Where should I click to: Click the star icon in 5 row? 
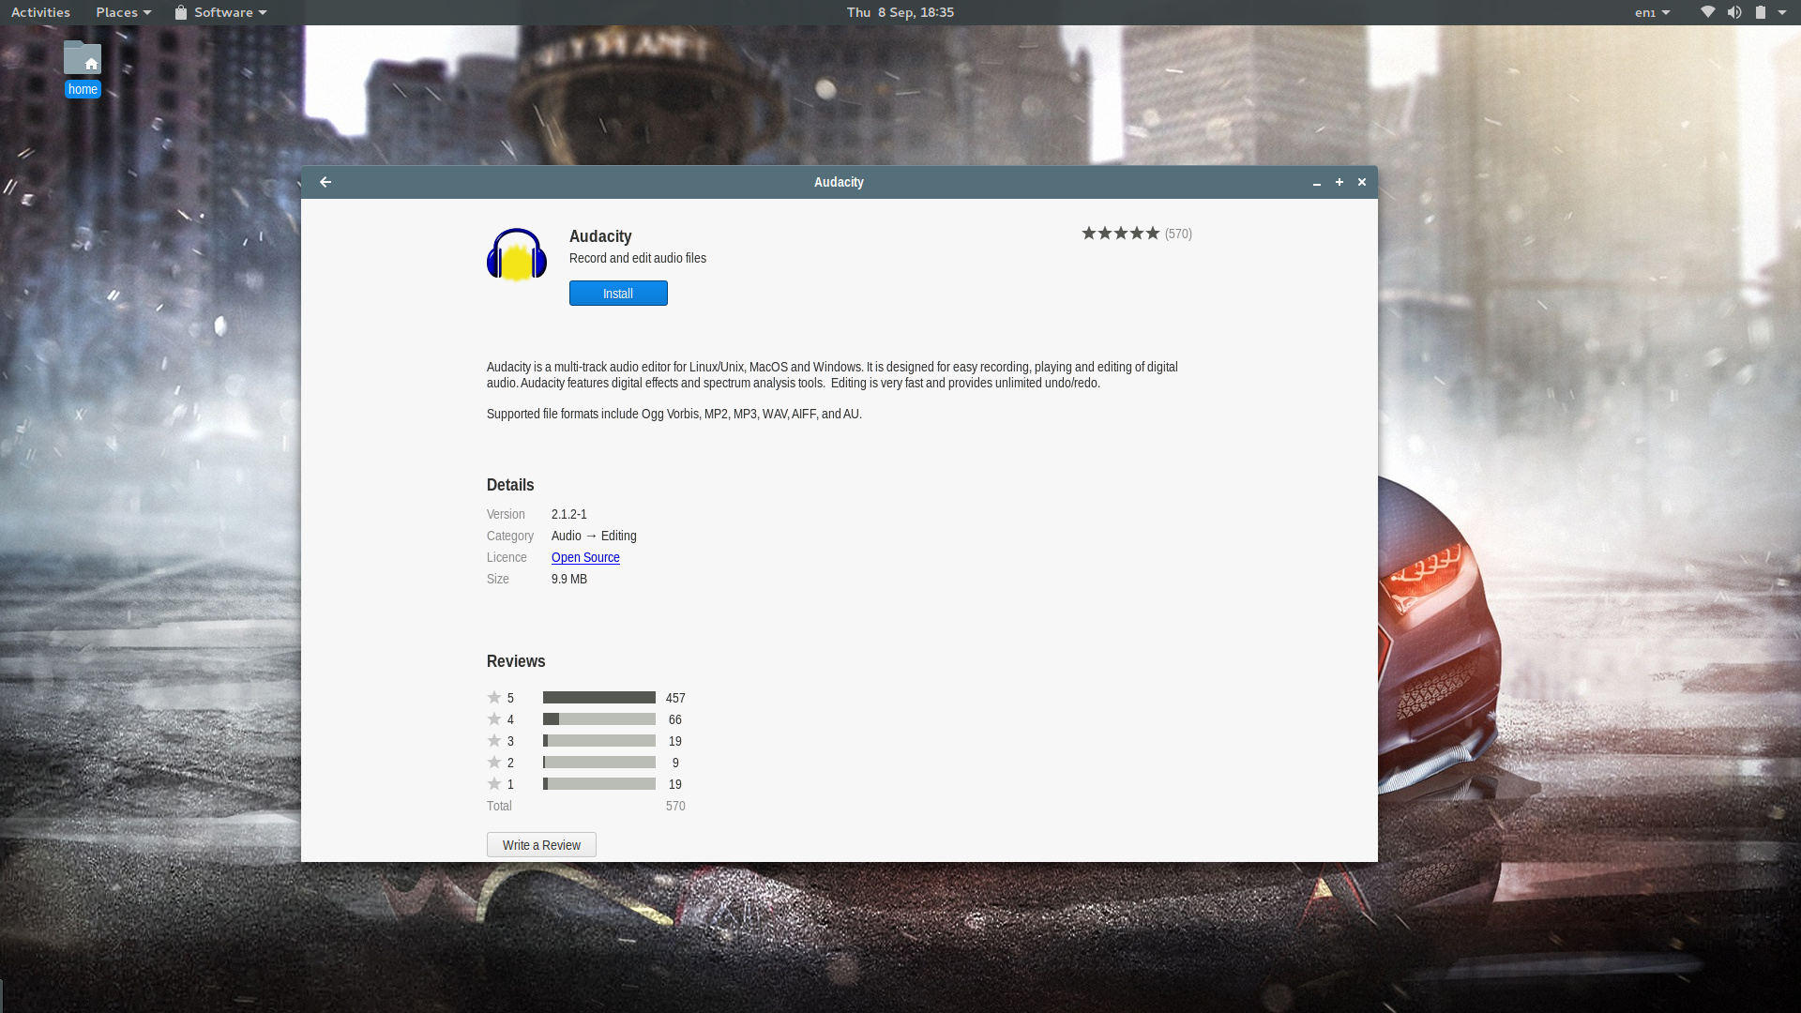[x=494, y=697]
